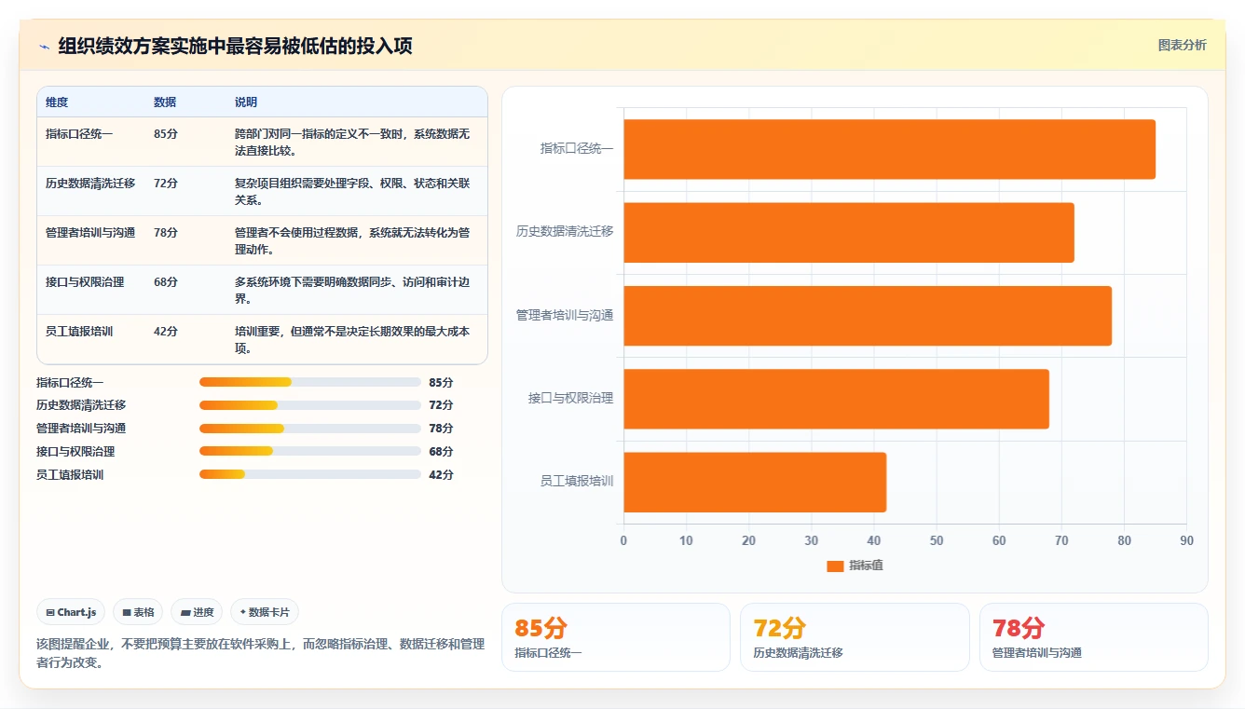Click the 指标口径统一 table row name
This screenshot has height=709, width=1245.
click(x=79, y=134)
